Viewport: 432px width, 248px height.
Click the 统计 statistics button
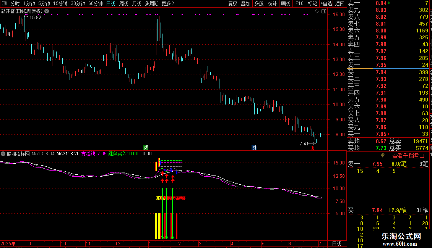272,3
